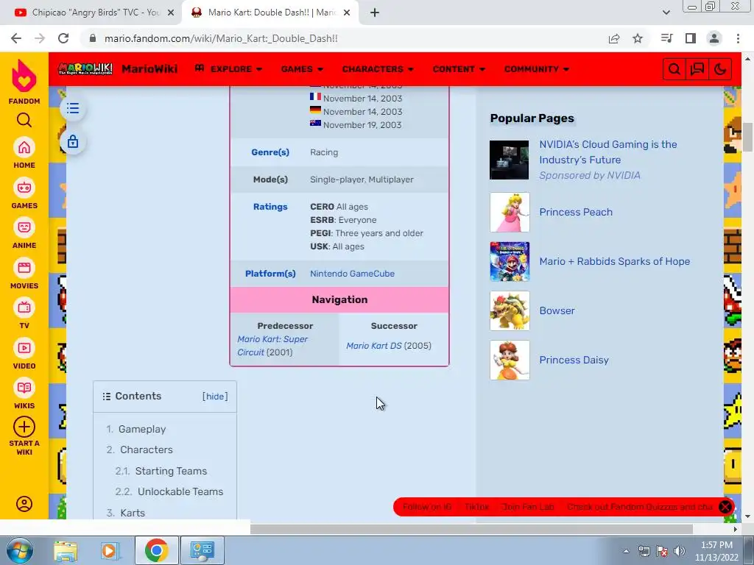Open Princess Peach popular page link
Viewport: 754px width, 565px height.
click(x=576, y=212)
